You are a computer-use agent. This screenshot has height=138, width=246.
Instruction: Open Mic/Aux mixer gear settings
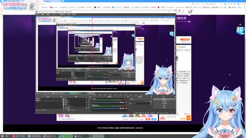tap(126, 109)
